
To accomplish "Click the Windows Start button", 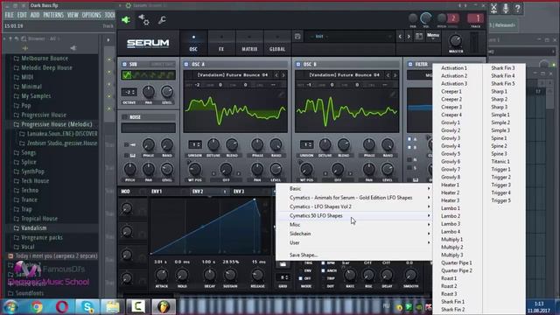I will (10, 307).
